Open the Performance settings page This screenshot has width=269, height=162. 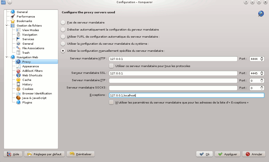(26, 16)
